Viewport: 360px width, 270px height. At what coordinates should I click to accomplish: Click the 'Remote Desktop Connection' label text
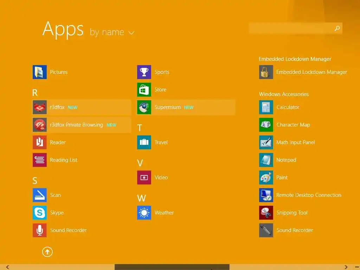(309, 195)
